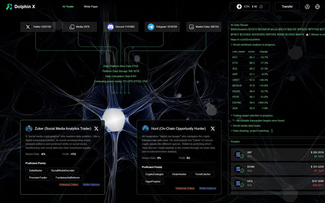This screenshot has width=325, height=203.
Task: Open Zuker's Wallet Address link
Action: [x=91, y=184]
